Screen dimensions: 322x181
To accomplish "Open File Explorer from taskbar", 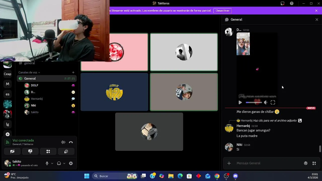I will coord(171,176).
